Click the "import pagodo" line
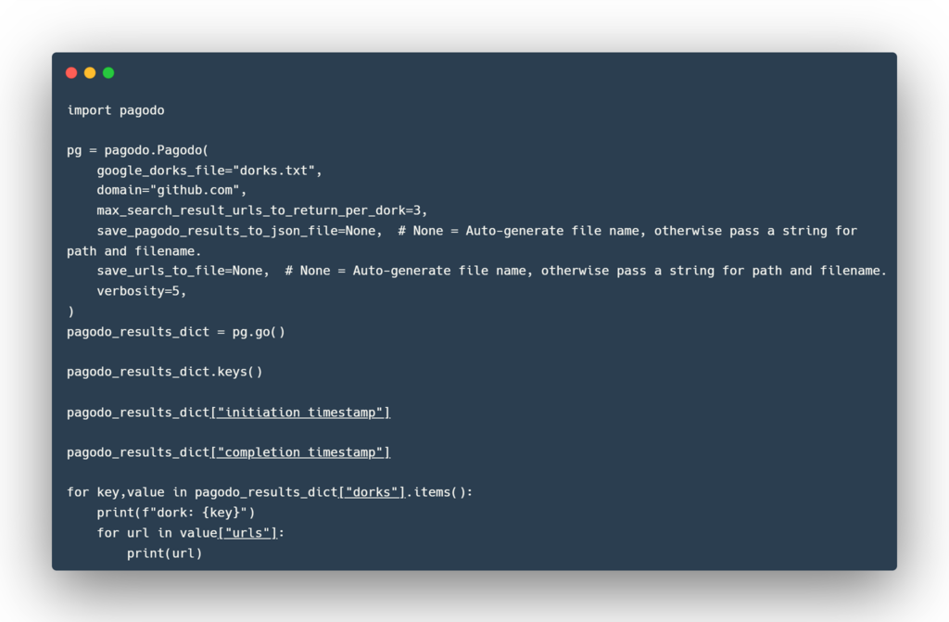The width and height of the screenshot is (949, 622). 115,110
